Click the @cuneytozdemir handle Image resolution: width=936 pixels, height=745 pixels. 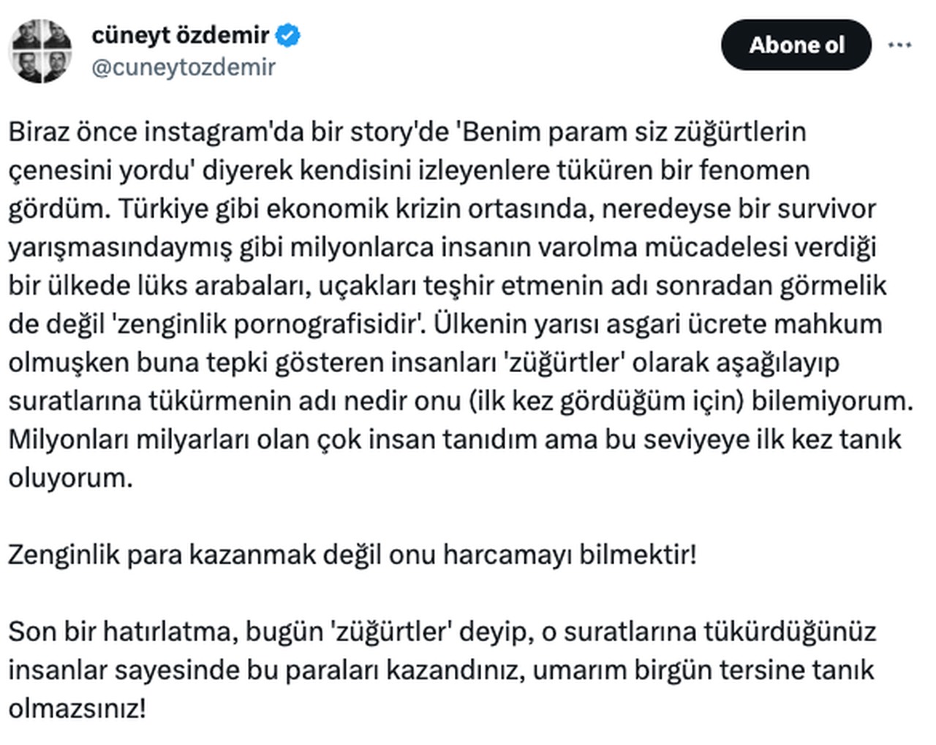pyautogui.click(x=184, y=67)
